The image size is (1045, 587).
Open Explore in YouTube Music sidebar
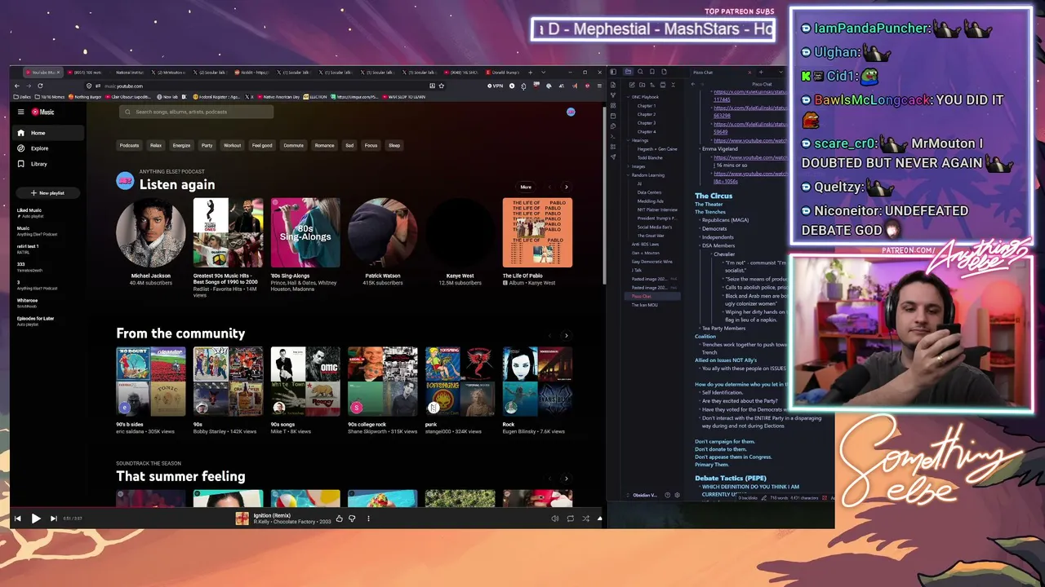point(47,148)
